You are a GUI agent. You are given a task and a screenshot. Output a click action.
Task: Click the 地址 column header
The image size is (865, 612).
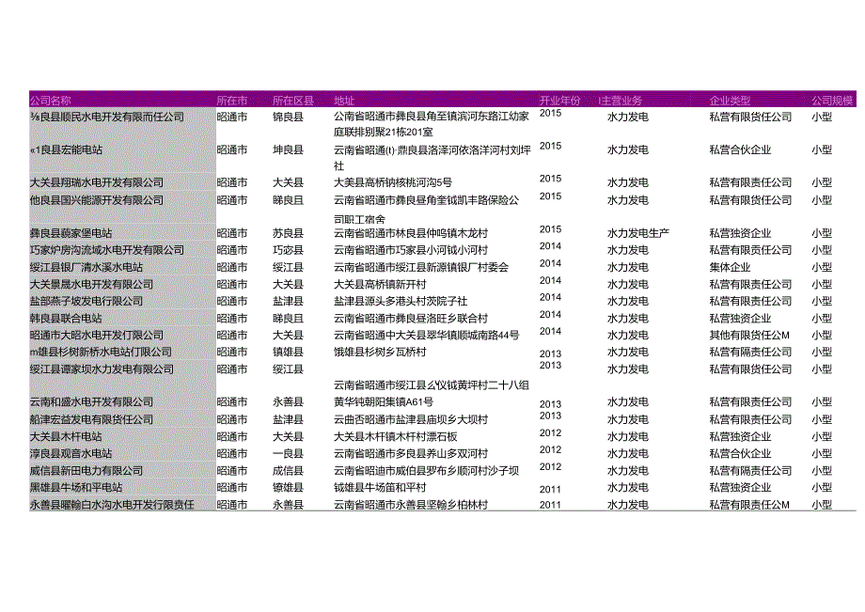pos(344,101)
